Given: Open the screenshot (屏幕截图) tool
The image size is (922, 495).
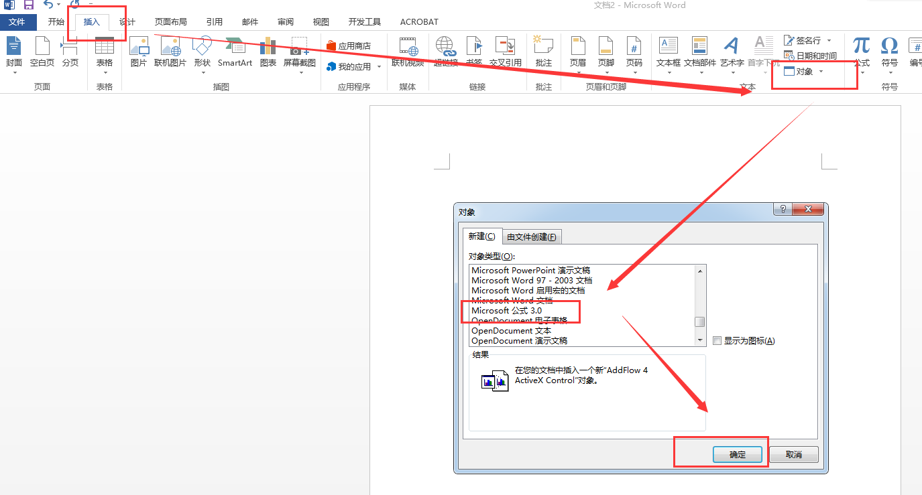Looking at the screenshot, I should click(x=299, y=54).
